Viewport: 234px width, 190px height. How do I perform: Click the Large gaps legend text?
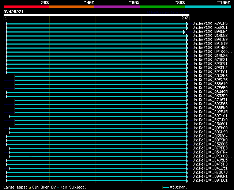tap(15, 187)
